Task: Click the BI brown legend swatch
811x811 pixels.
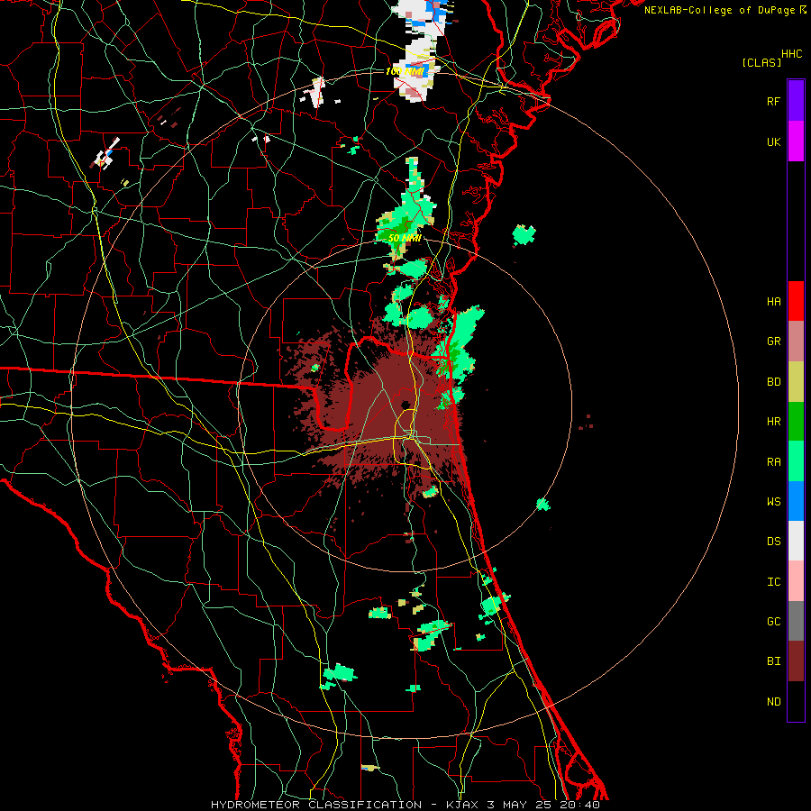Action: pos(796,661)
